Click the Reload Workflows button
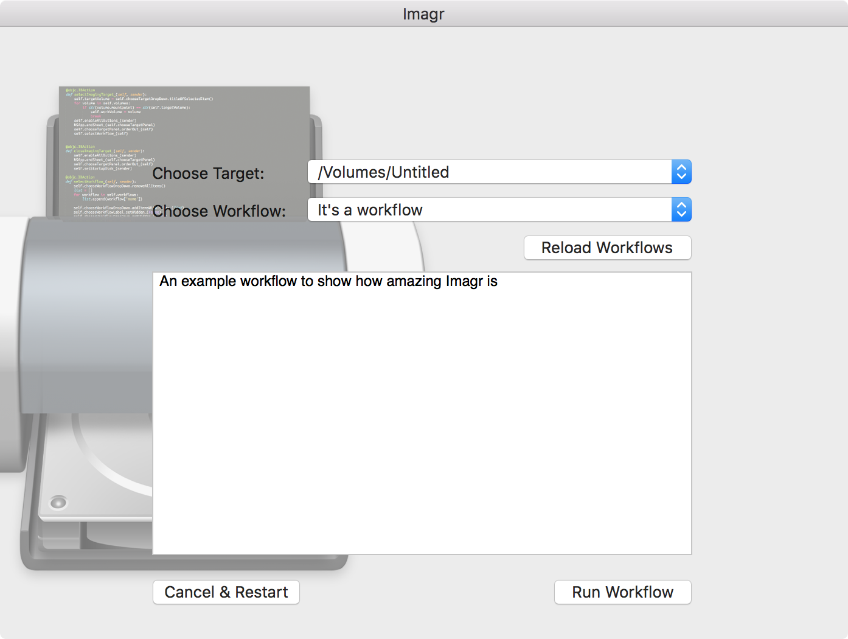This screenshot has width=848, height=639. (607, 248)
